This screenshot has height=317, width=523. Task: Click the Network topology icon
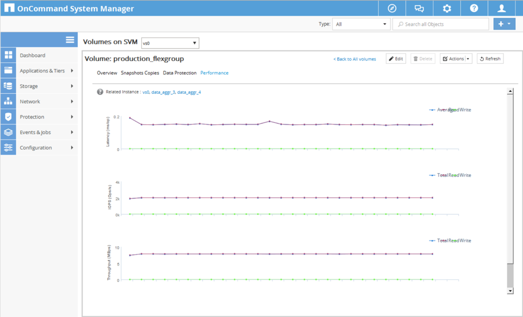point(9,101)
